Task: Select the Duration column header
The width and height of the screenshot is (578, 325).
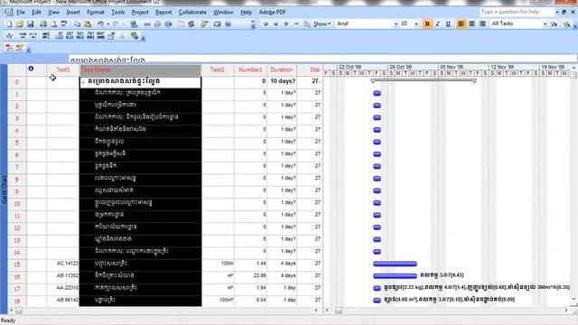Action: click(282, 70)
